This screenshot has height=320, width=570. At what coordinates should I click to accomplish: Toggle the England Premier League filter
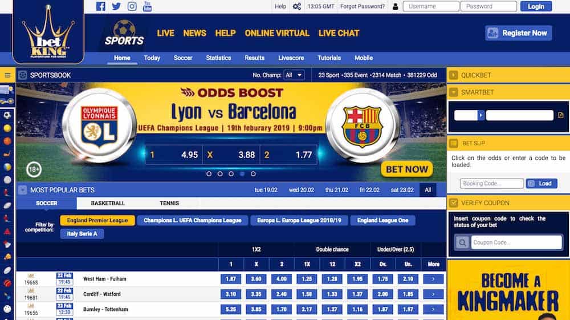(x=97, y=220)
